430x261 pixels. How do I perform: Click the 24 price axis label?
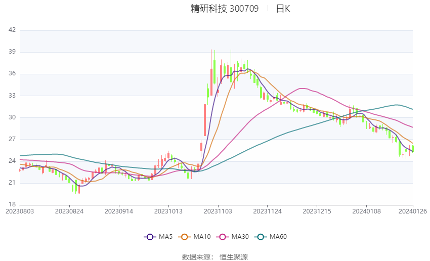pyautogui.click(x=12, y=161)
